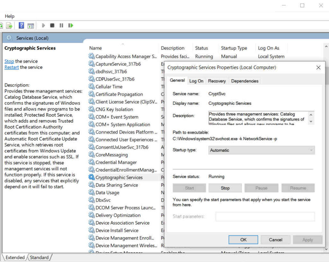The image size is (329, 262).
Task: Click the Cancel button
Action: tap(275, 240)
